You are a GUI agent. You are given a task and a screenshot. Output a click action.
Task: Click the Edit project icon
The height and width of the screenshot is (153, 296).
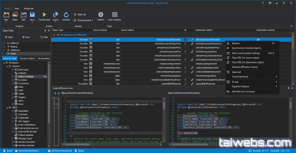coord(24,15)
